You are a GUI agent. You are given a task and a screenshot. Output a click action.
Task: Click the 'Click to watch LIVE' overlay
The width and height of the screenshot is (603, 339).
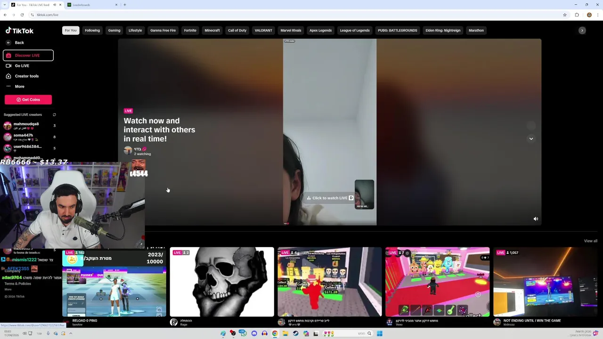click(330, 198)
